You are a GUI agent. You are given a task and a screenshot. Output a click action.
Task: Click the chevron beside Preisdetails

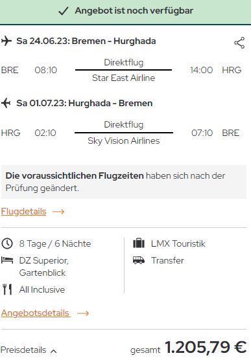pos(53,351)
